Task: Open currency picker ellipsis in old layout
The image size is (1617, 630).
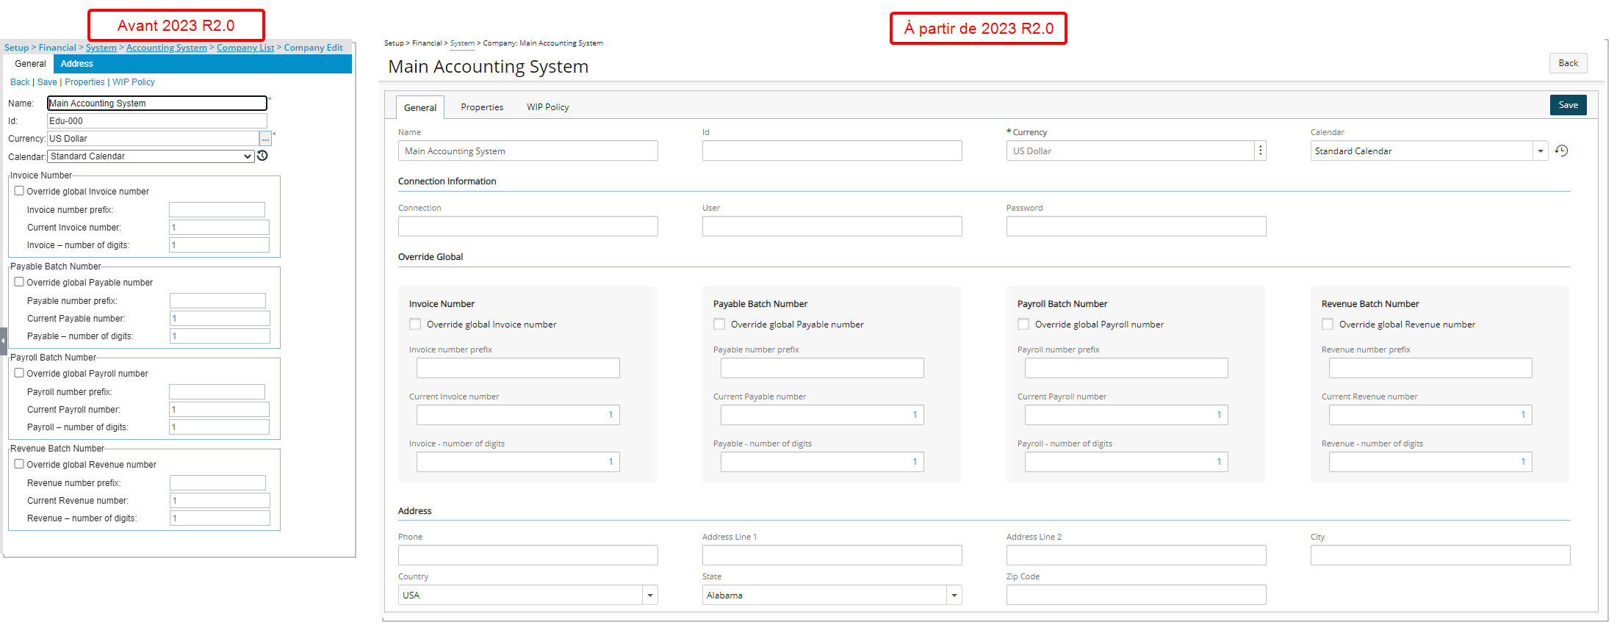Action: [x=265, y=139]
